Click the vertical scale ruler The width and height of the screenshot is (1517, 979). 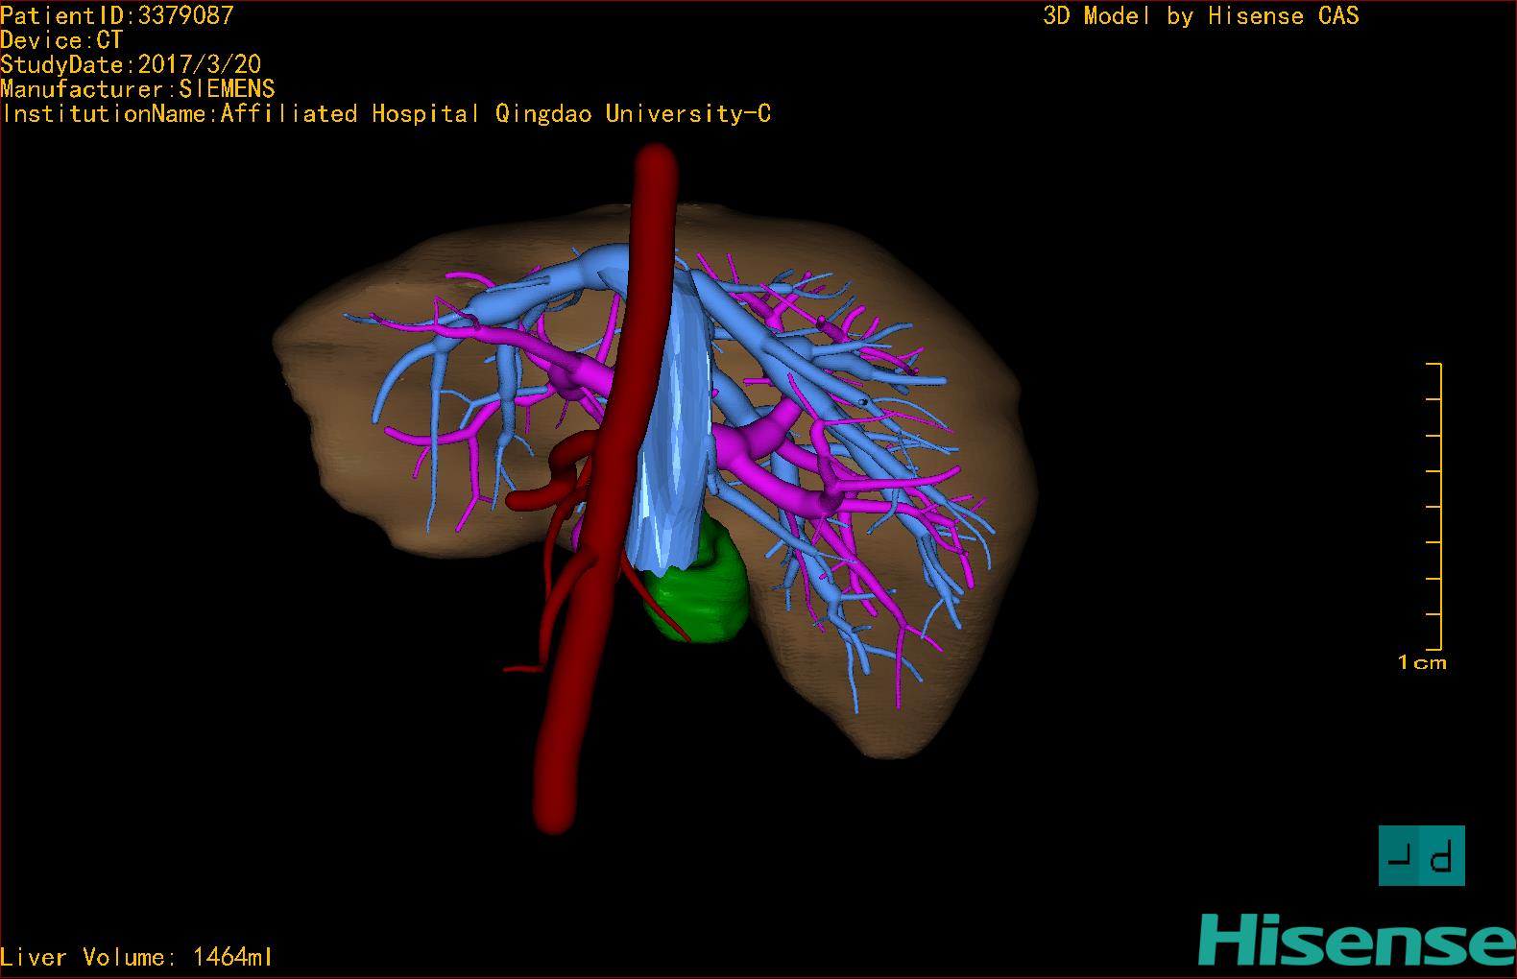[1434, 507]
